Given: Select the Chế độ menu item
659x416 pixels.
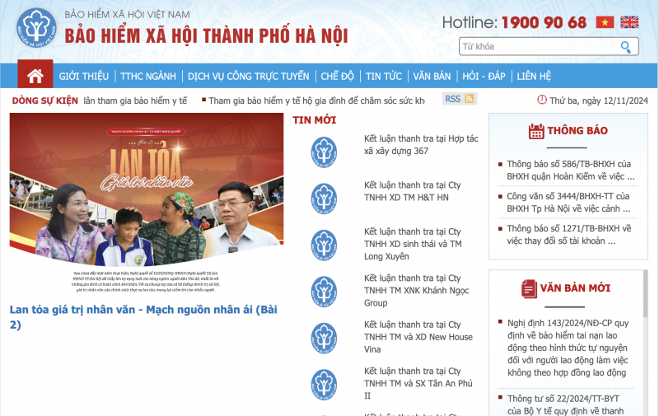Looking at the screenshot, I should (x=337, y=77).
